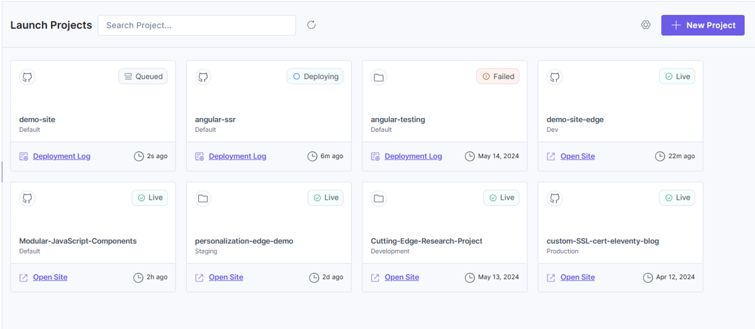Open Site for custom-SSL-cert-eleventy-blog

click(578, 278)
